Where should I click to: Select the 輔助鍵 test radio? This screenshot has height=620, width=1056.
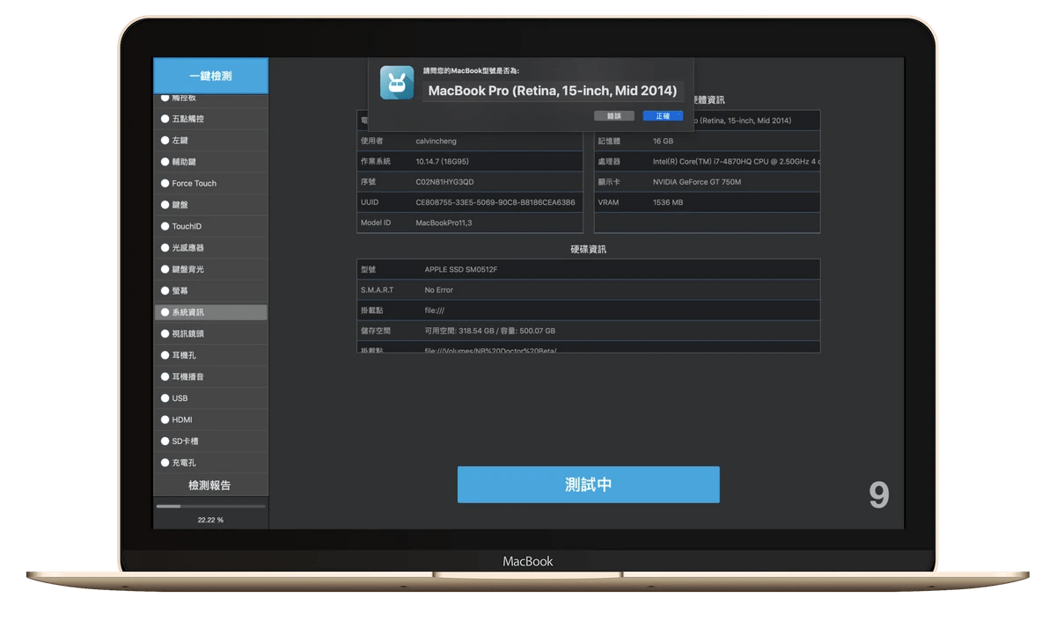165,162
